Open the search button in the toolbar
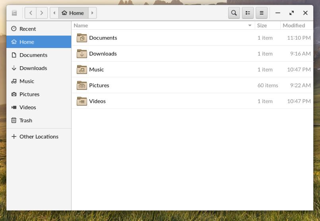The width and height of the screenshot is (320, 221). [234, 13]
